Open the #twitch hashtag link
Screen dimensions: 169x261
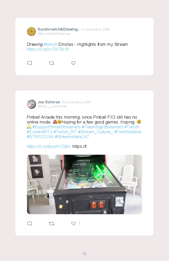click(50, 45)
